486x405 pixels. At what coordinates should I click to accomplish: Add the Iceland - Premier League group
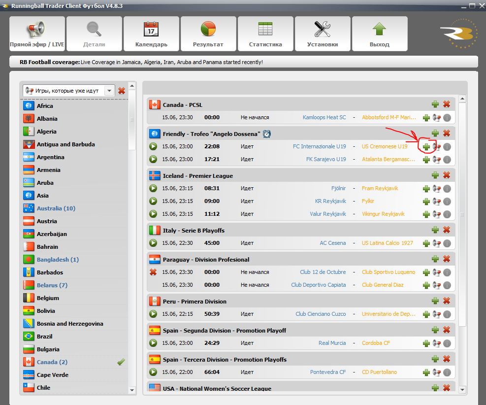(435, 175)
